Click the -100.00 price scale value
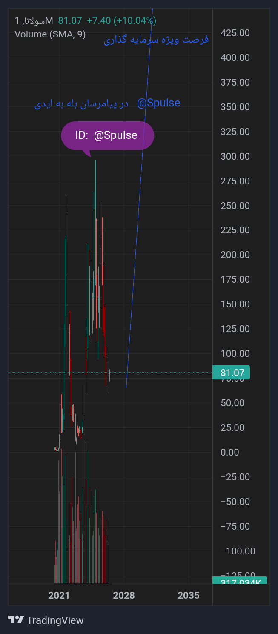Screen dimensions: 278x634 coord(238,551)
